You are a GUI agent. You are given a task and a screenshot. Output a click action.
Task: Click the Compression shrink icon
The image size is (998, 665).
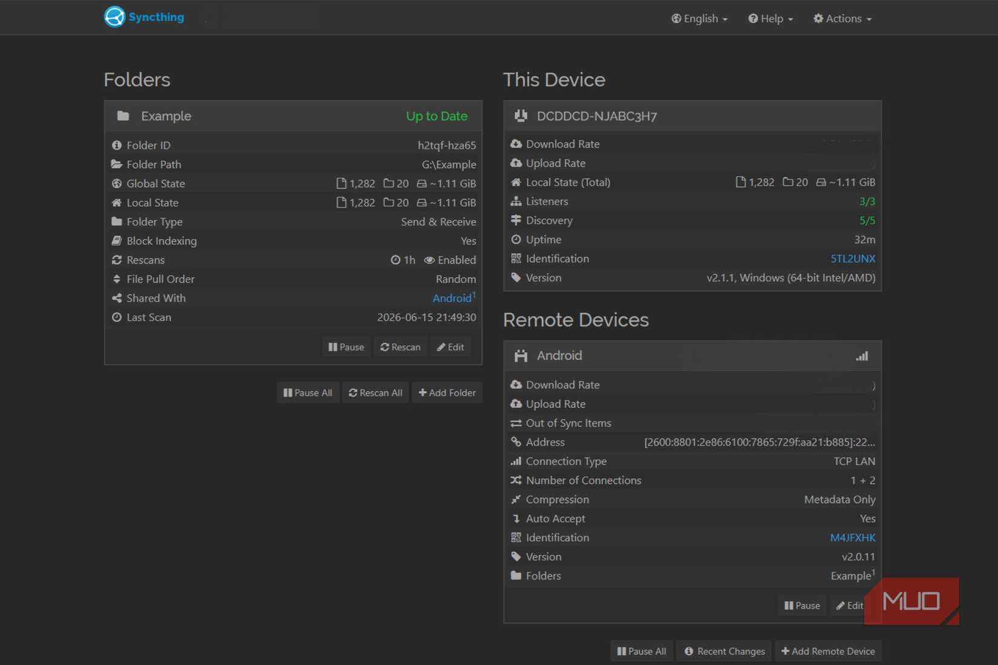pyautogui.click(x=516, y=499)
